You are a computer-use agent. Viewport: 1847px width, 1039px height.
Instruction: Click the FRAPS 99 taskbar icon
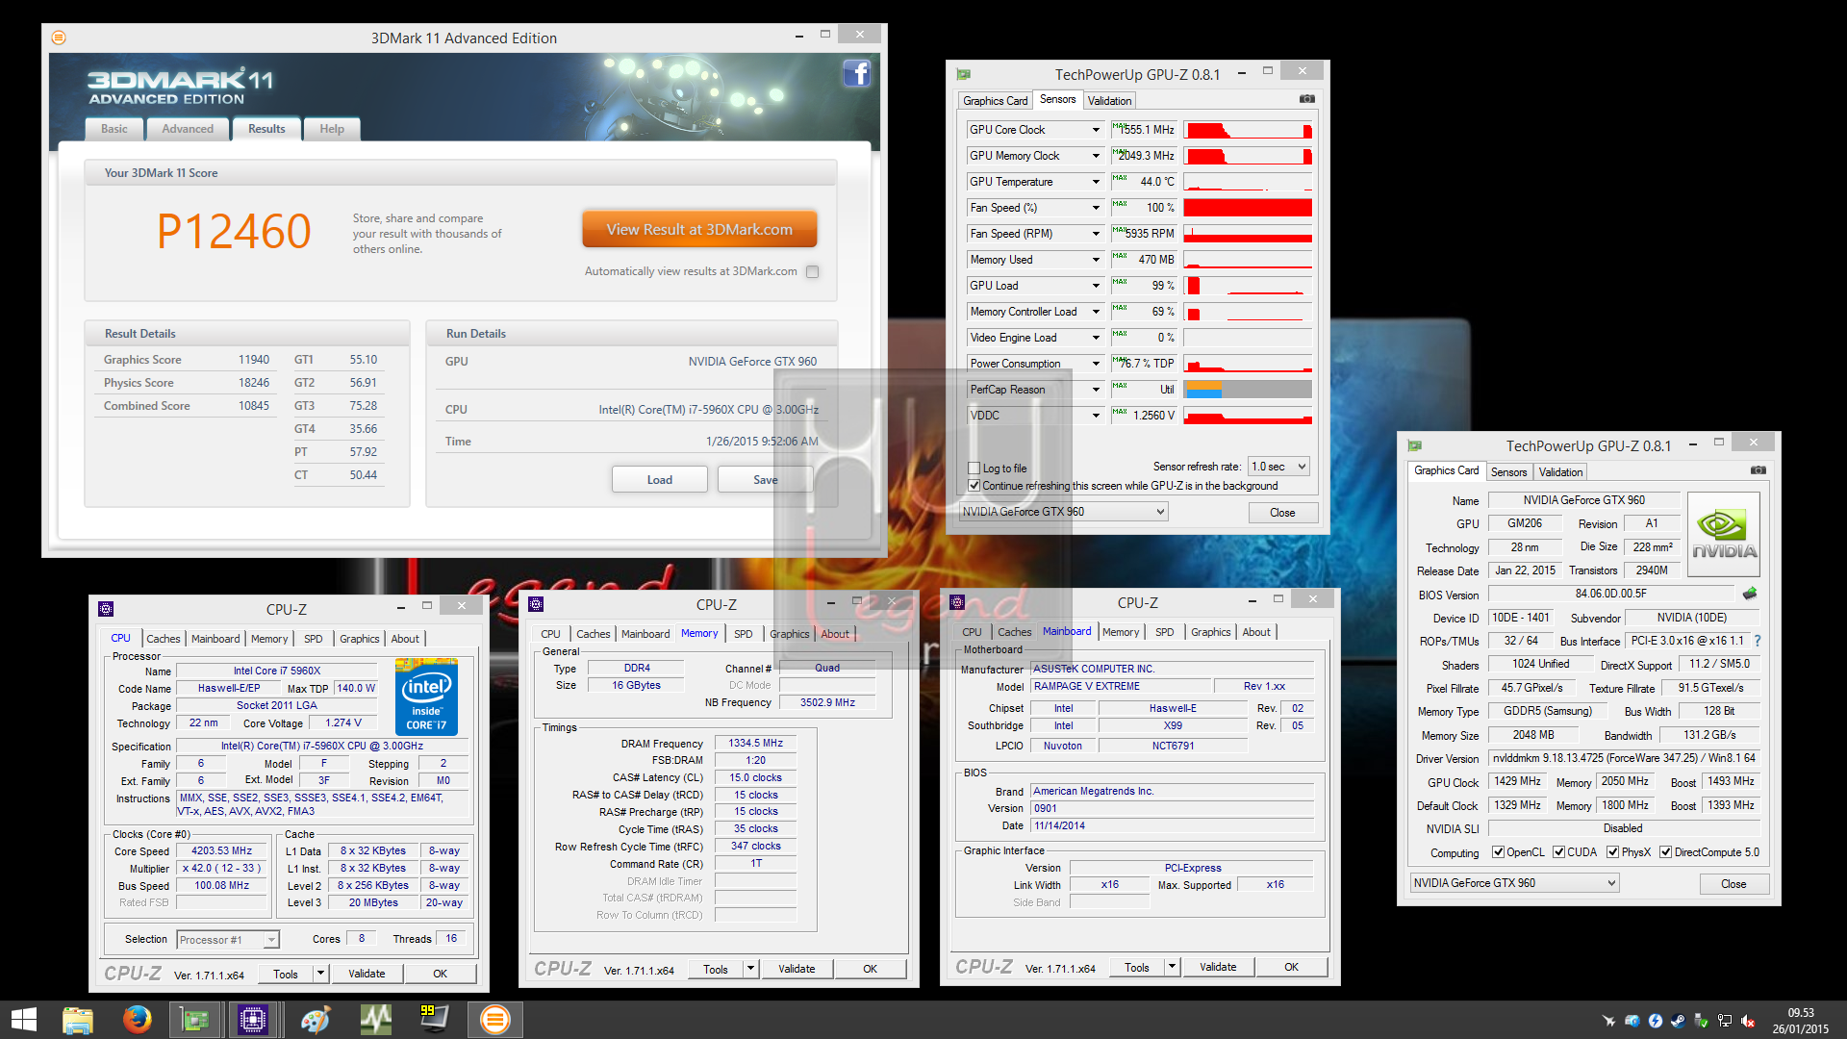point(434,1020)
